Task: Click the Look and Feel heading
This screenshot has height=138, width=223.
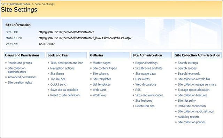Action: click(x=58, y=55)
